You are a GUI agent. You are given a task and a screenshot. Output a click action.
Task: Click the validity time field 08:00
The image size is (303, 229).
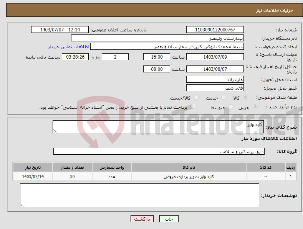[x=157, y=69]
